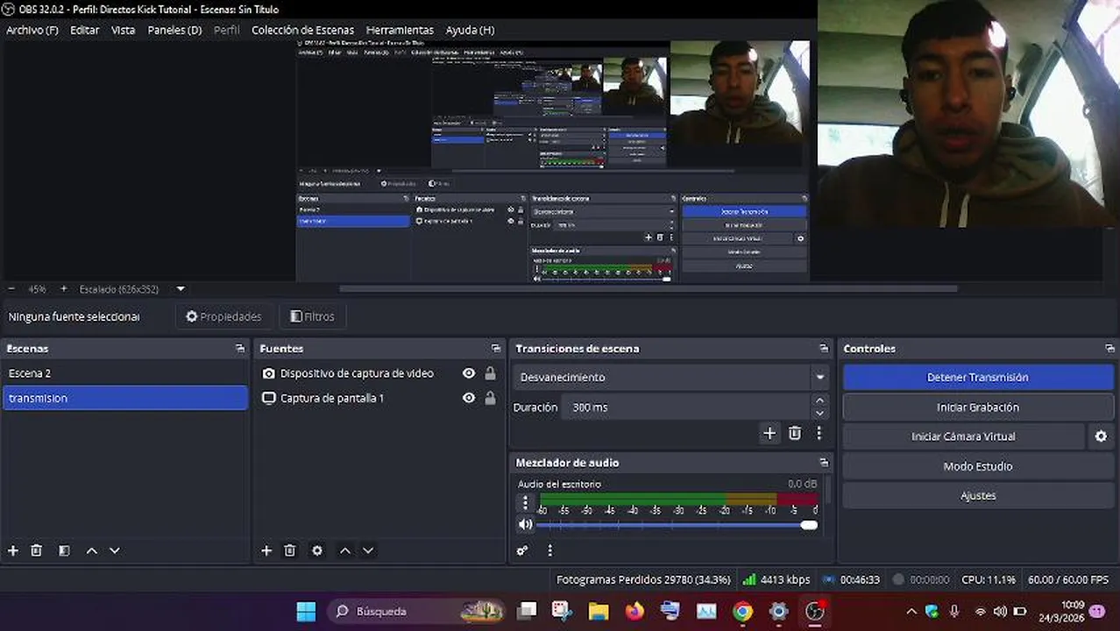Mute Audio del escritorio speaker icon
The width and height of the screenshot is (1120, 631).
(525, 524)
